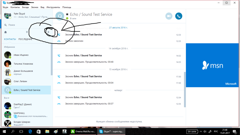Screen dimensions: 240x135
Task: Open the Action Center notifications icon
Action: click(235, 131)
